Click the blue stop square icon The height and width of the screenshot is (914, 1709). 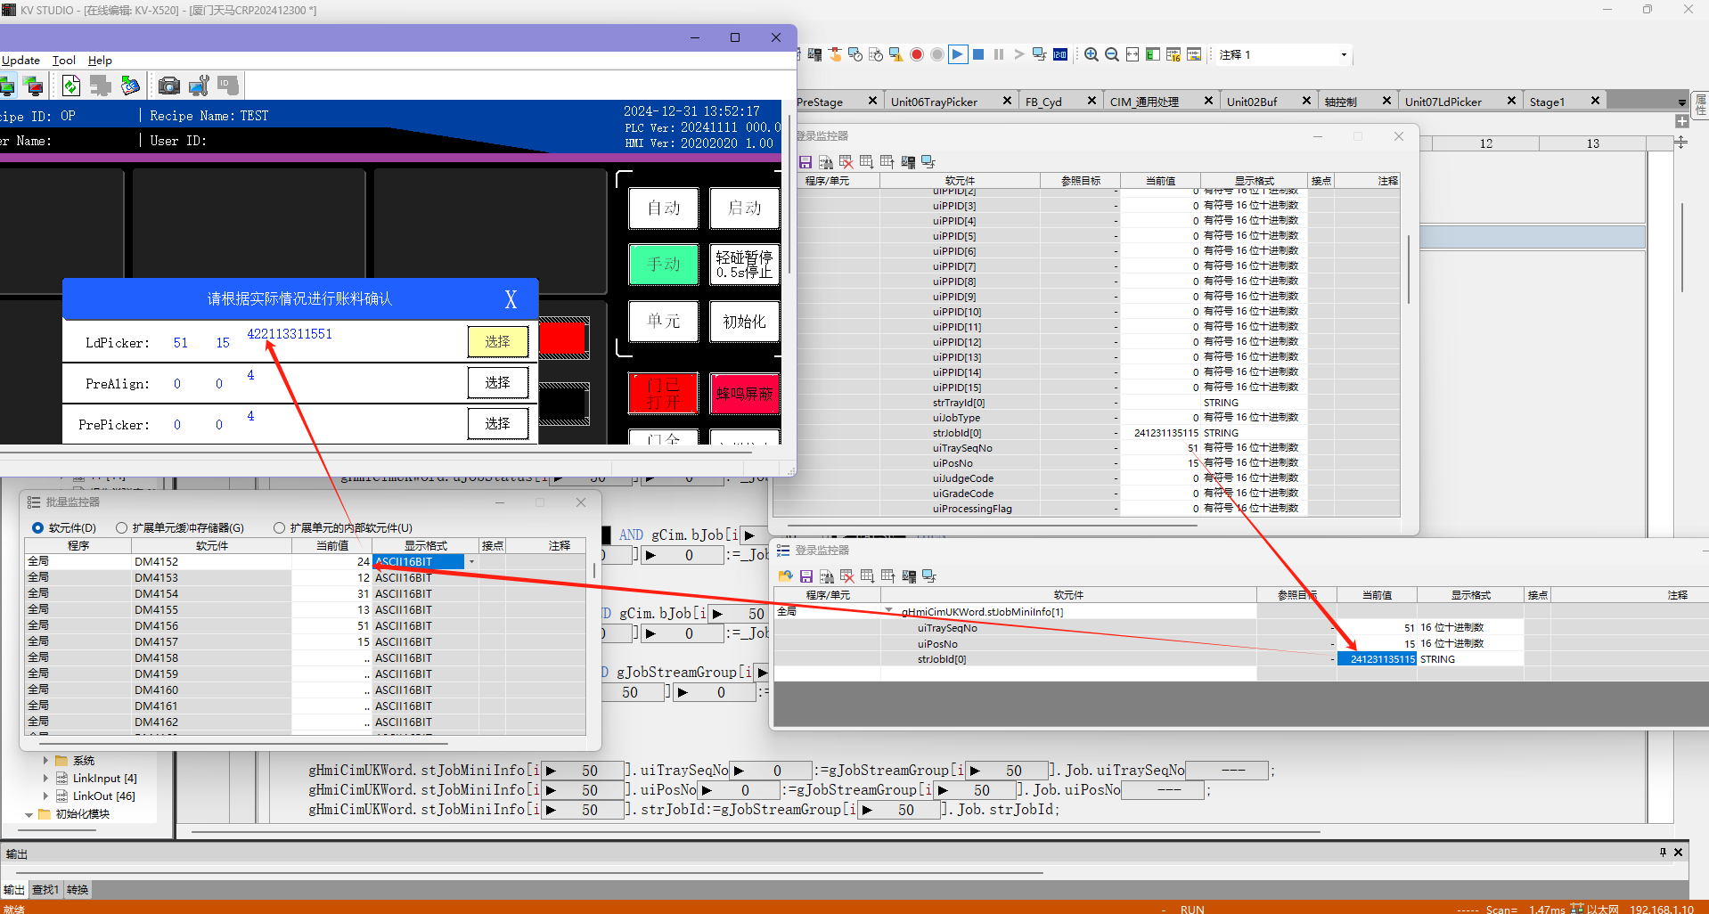click(x=977, y=54)
